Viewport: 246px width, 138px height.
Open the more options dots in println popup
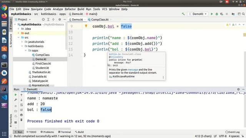click(x=163, y=77)
